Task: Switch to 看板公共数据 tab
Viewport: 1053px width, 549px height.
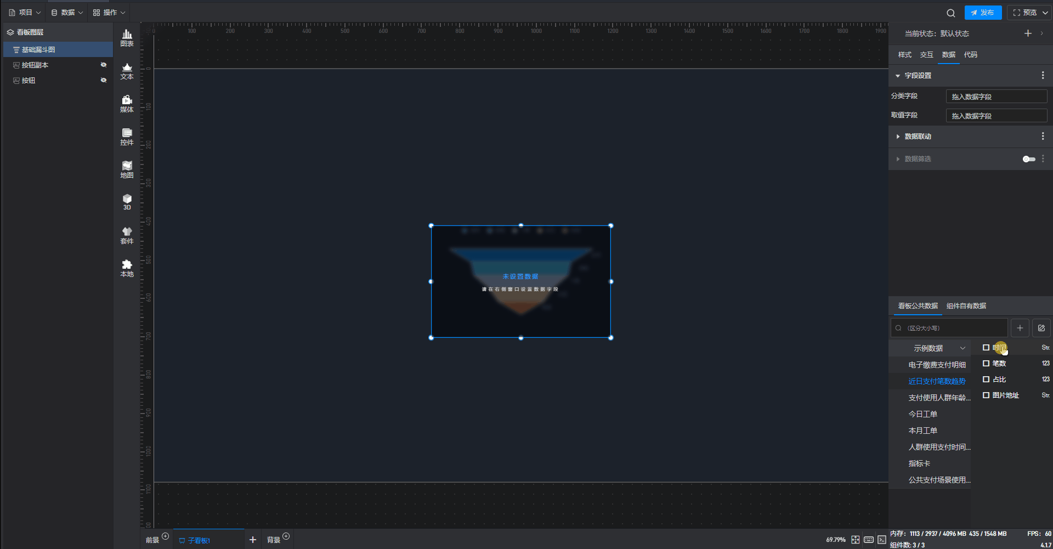Action: click(x=918, y=306)
